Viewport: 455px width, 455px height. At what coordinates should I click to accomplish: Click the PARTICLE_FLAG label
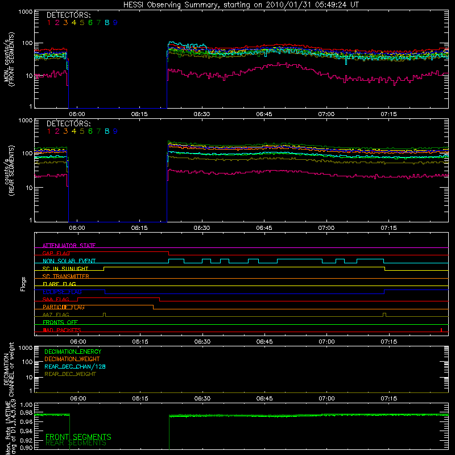click(x=64, y=307)
